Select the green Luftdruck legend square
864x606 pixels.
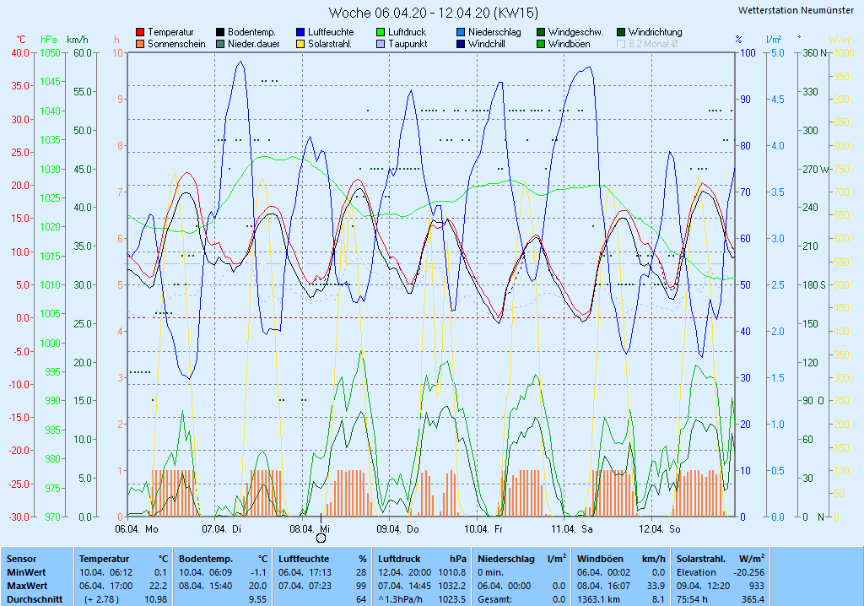click(x=381, y=32)
